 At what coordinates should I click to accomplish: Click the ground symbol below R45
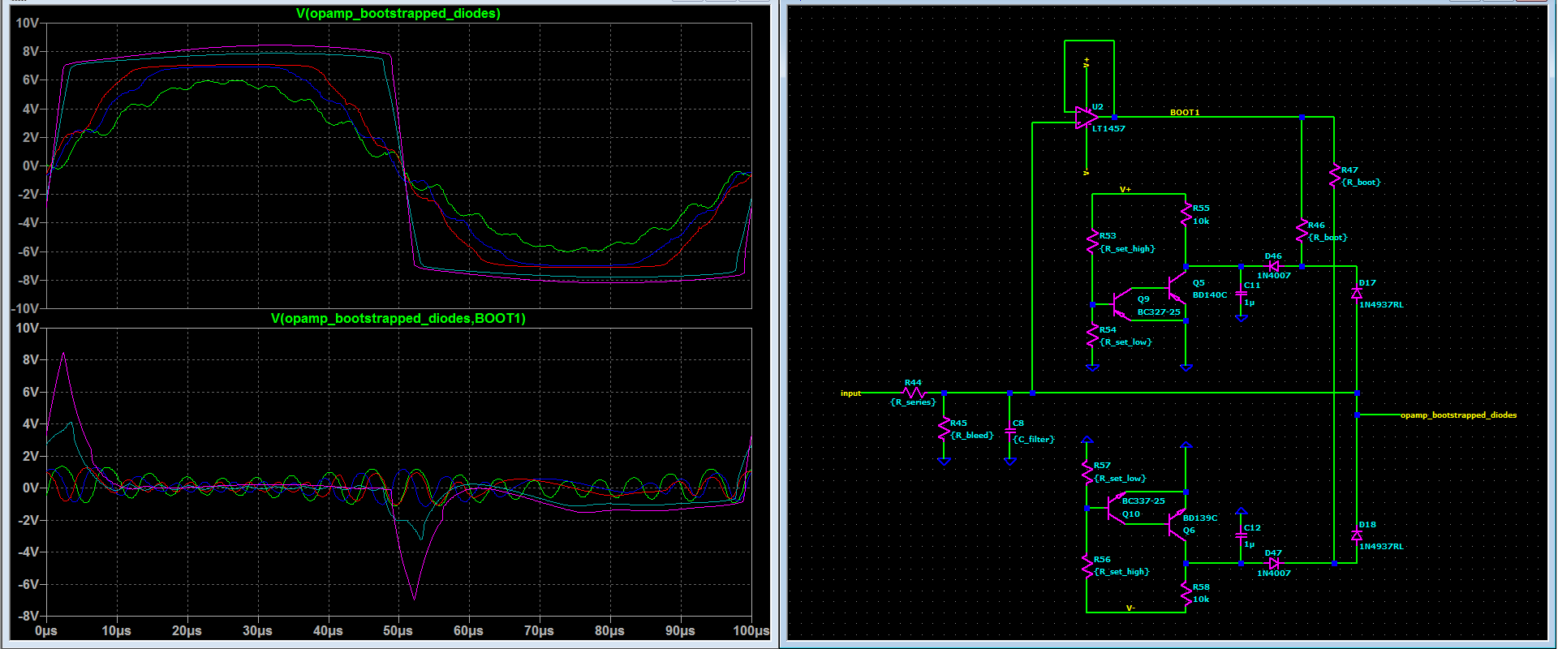coord(944,461)
